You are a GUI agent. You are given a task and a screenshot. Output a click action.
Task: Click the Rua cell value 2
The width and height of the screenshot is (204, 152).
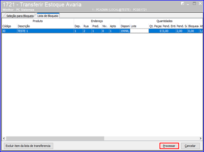tap(87, 31)
